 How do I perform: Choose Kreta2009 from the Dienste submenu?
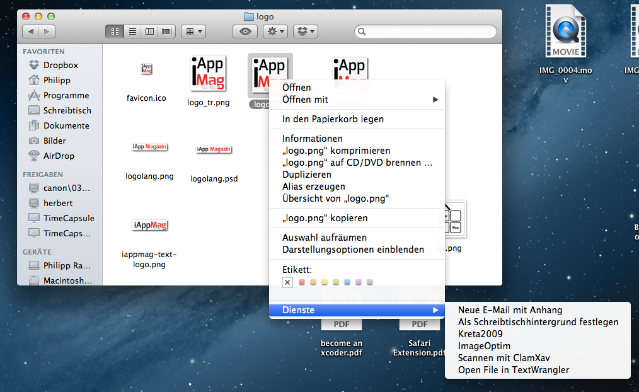[538, 334]
